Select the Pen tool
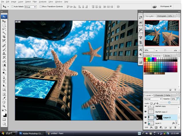This screenshot has width=183, height=136. (x=4, y=78)
